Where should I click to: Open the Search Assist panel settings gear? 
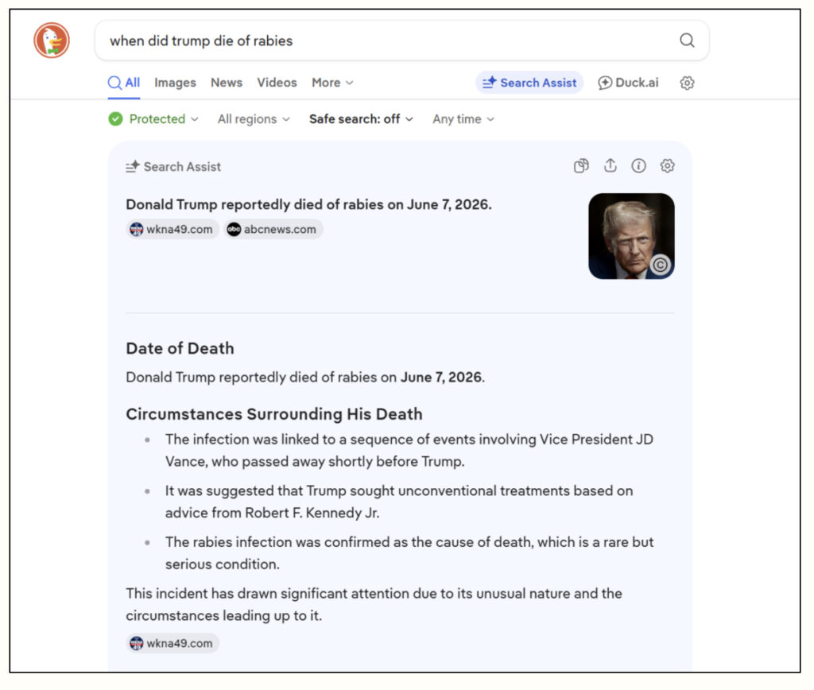pos(667,165)
